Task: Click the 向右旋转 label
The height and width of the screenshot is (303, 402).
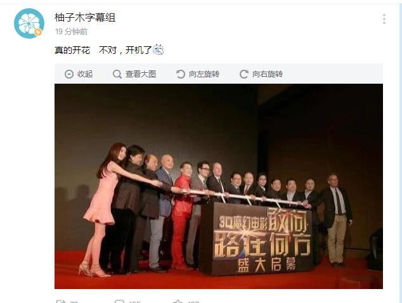Action: point(268,74)
